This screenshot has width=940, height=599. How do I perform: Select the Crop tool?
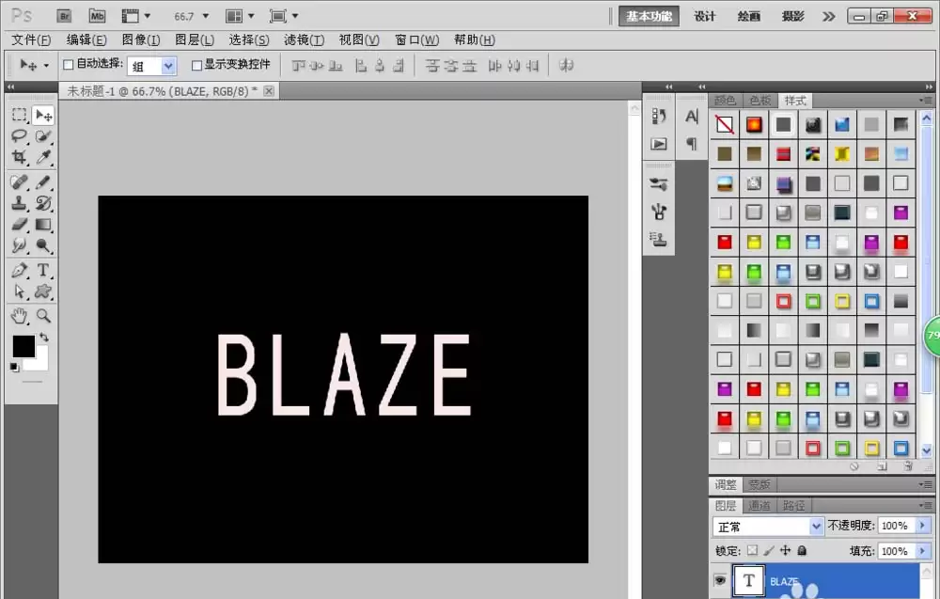pyautogui.click(x=19, y=157)
